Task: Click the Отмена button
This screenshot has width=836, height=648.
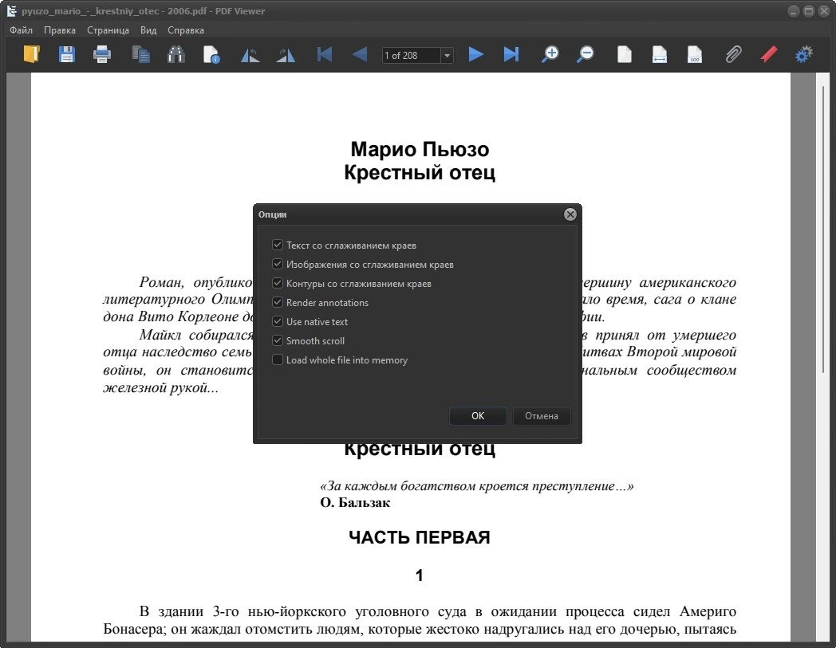Action: [541, 415]
